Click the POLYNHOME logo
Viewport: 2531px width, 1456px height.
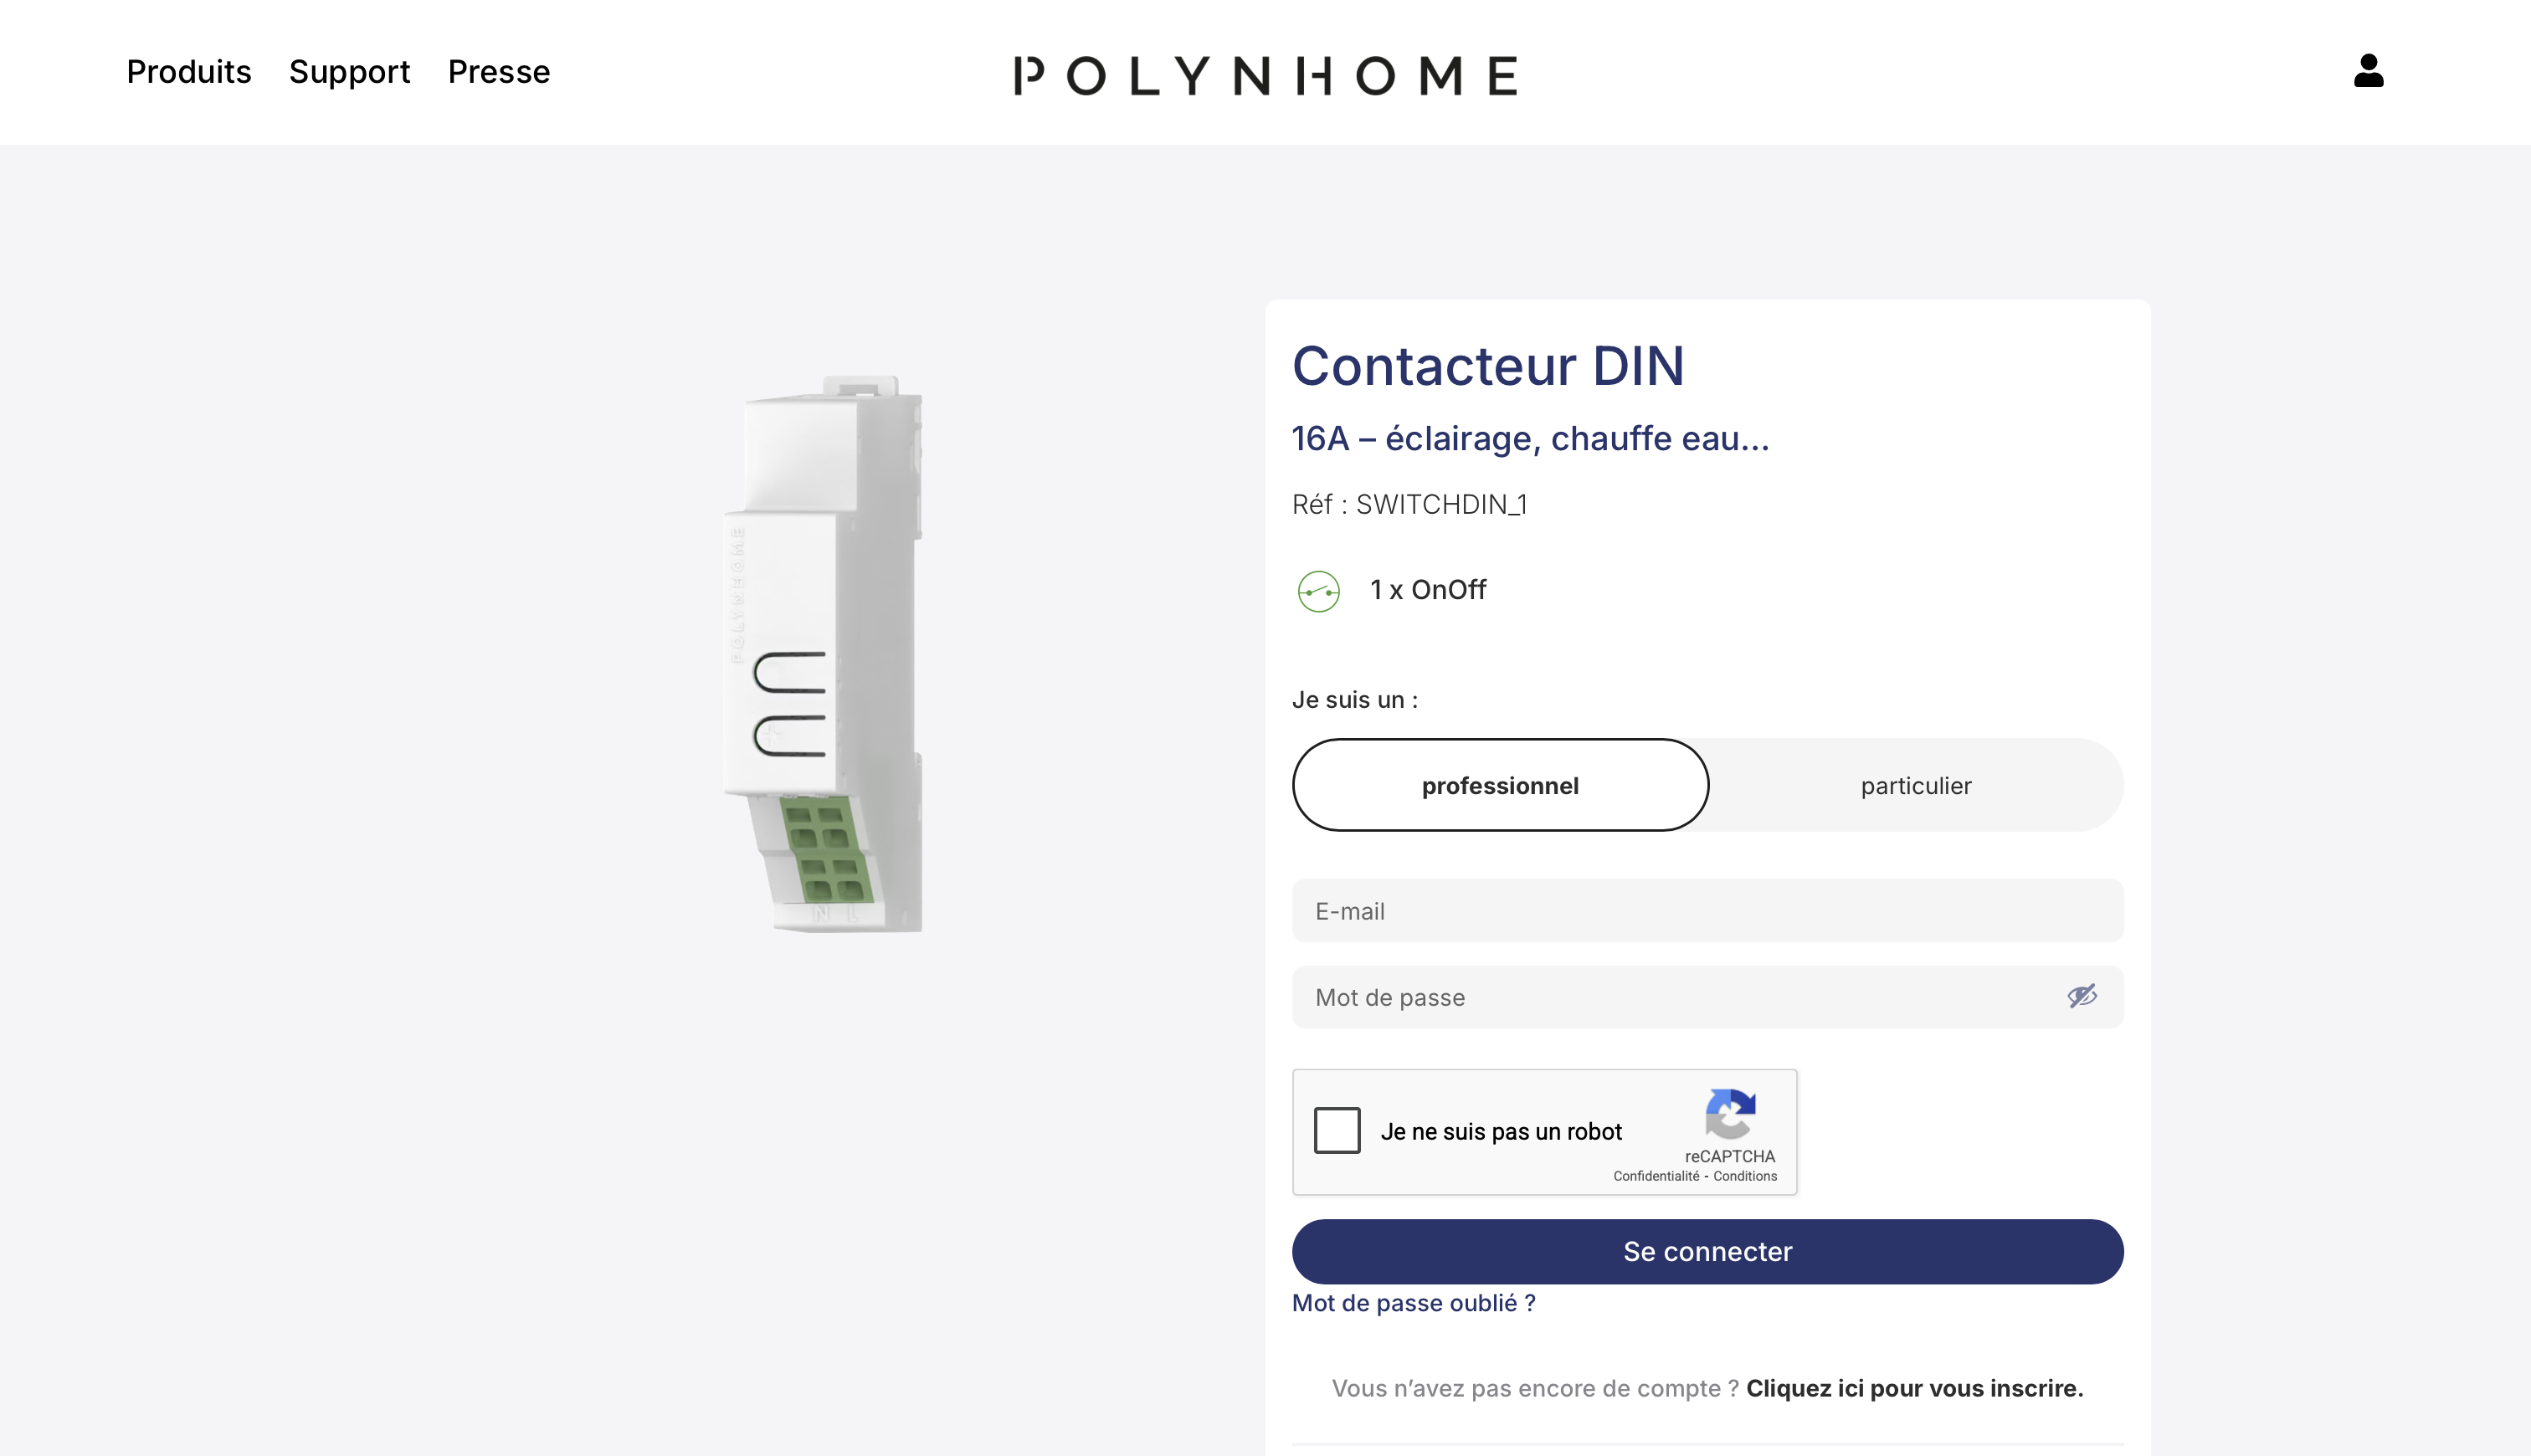[x=1265, y=75]
